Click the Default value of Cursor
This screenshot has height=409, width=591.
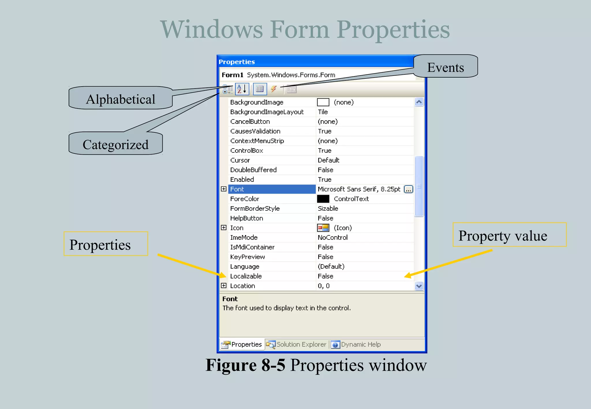click(328, 160)
